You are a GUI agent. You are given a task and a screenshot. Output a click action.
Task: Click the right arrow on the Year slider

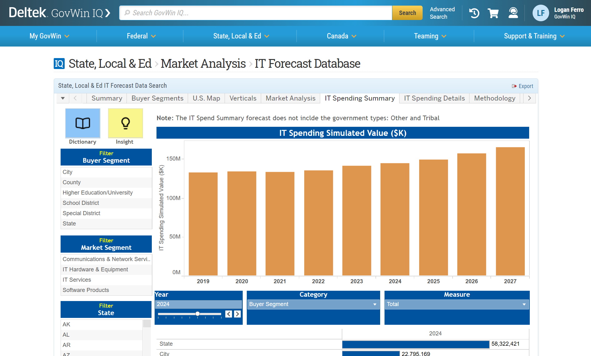point(238,314)
